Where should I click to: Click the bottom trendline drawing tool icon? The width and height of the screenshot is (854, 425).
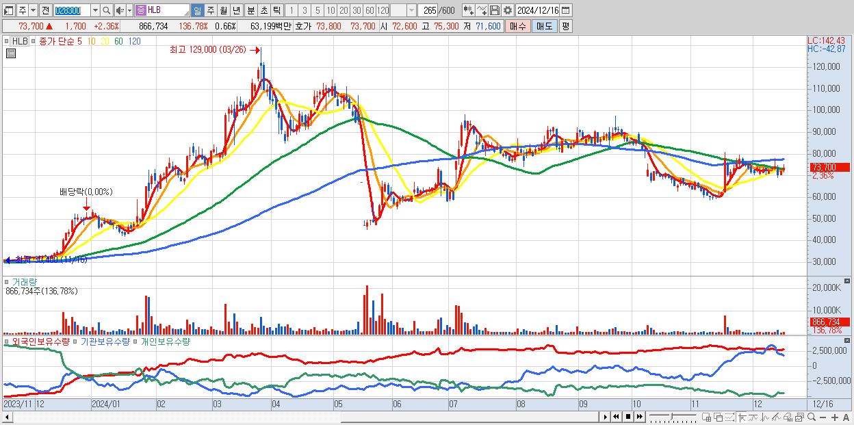pos(776,417)
